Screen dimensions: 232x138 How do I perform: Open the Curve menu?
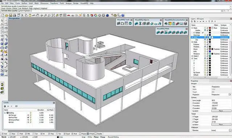pos(18,3)
